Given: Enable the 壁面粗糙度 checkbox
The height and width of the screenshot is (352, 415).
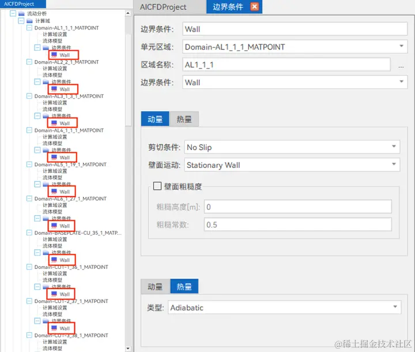Looking at the screenshot, I should coord(157,186).
